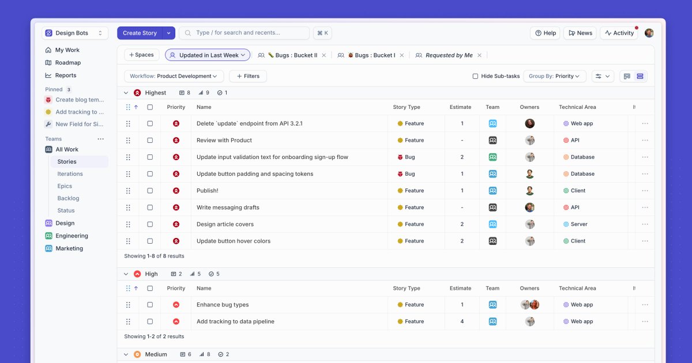Open the News panel
Image resolution: width=692 pixels, height=363 pixels.
tap(580, 33)
